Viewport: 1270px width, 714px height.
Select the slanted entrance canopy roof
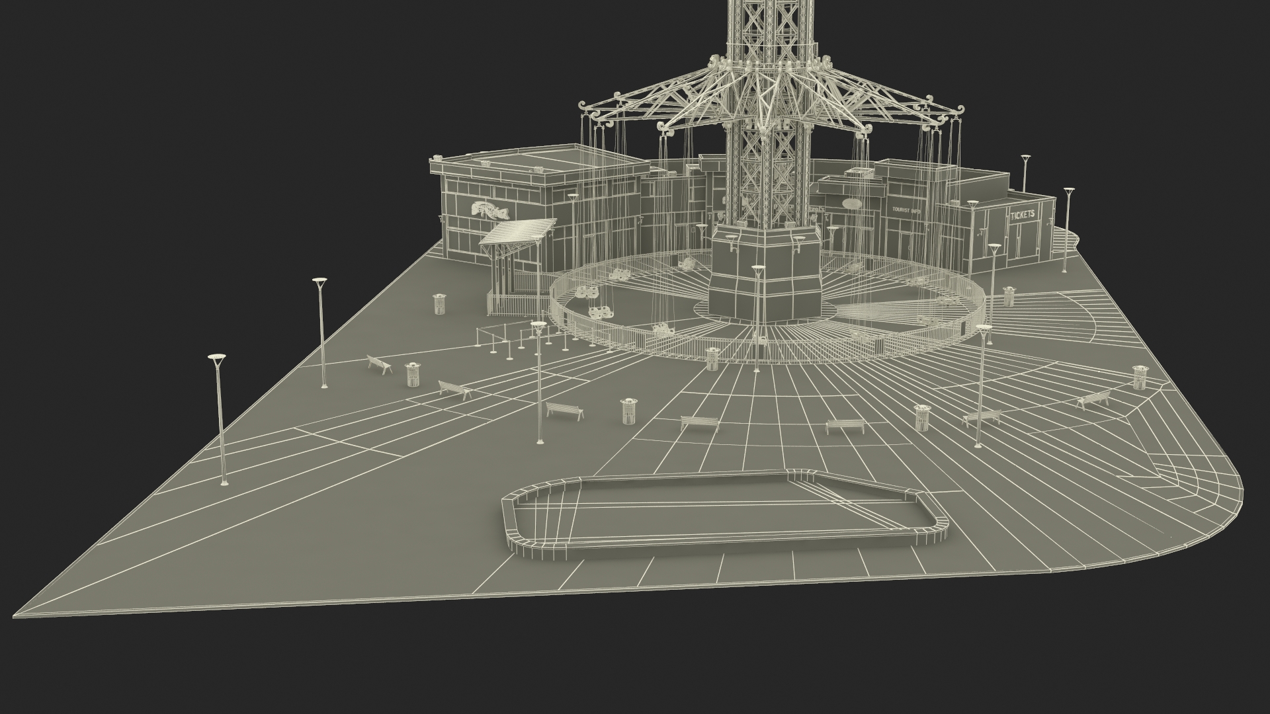coord(518,231)
